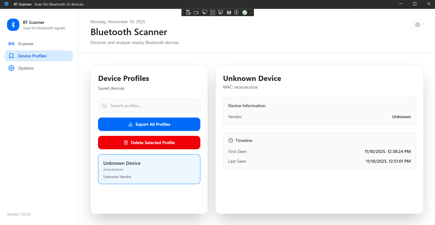
Task: Open the Live Visual Tree toolbar icon
Action: (x=188, y=13)
